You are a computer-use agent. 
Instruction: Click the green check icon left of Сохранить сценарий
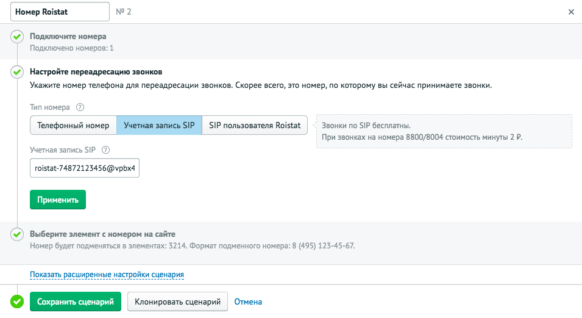tap(17, 302)
